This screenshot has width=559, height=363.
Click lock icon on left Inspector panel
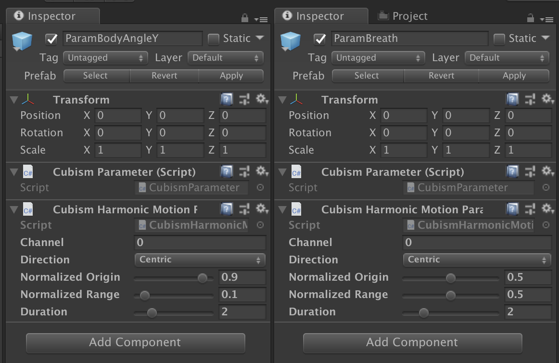245,18
